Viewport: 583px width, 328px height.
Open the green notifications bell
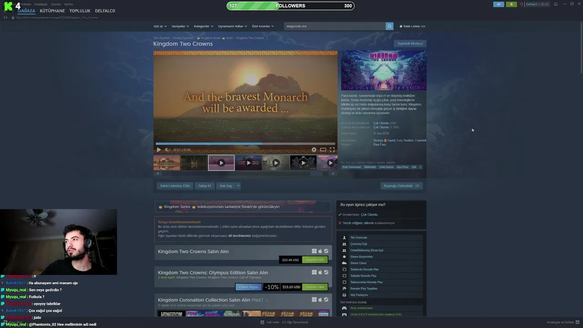511,4
